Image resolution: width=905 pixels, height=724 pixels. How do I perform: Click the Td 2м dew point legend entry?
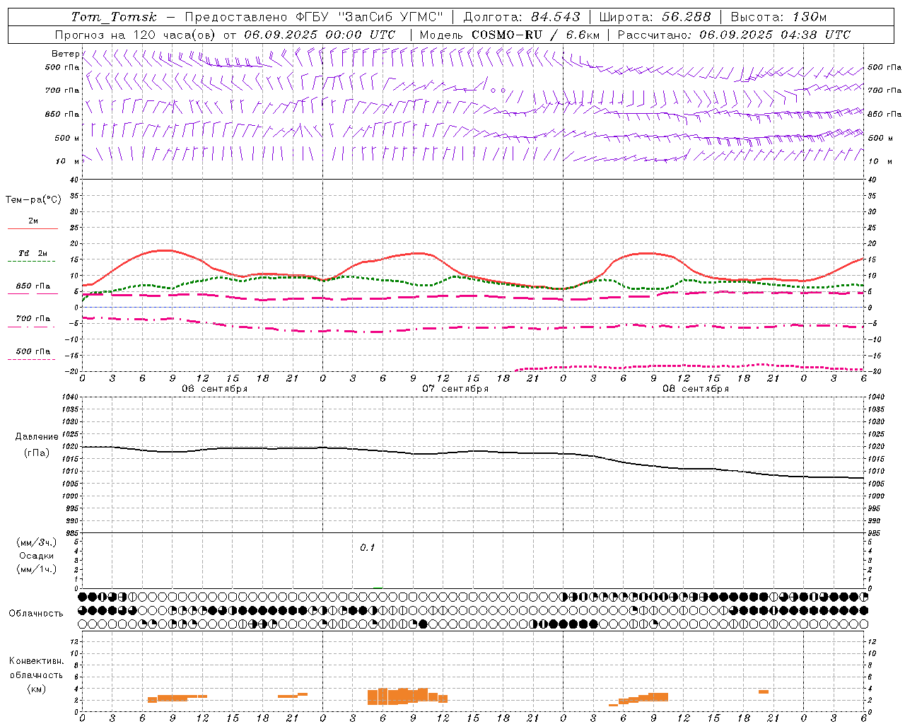tap(33, 253)
